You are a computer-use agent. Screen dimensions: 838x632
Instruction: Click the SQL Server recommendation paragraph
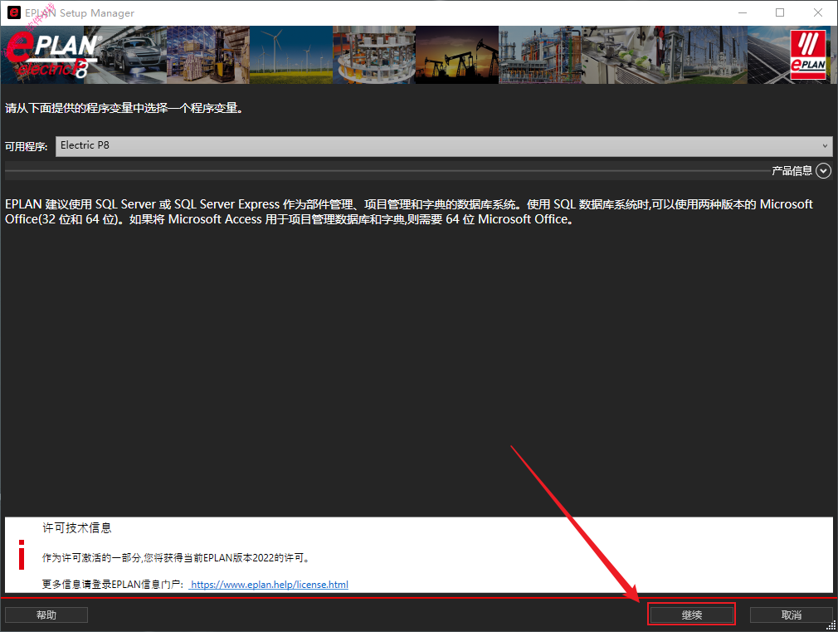409,212
